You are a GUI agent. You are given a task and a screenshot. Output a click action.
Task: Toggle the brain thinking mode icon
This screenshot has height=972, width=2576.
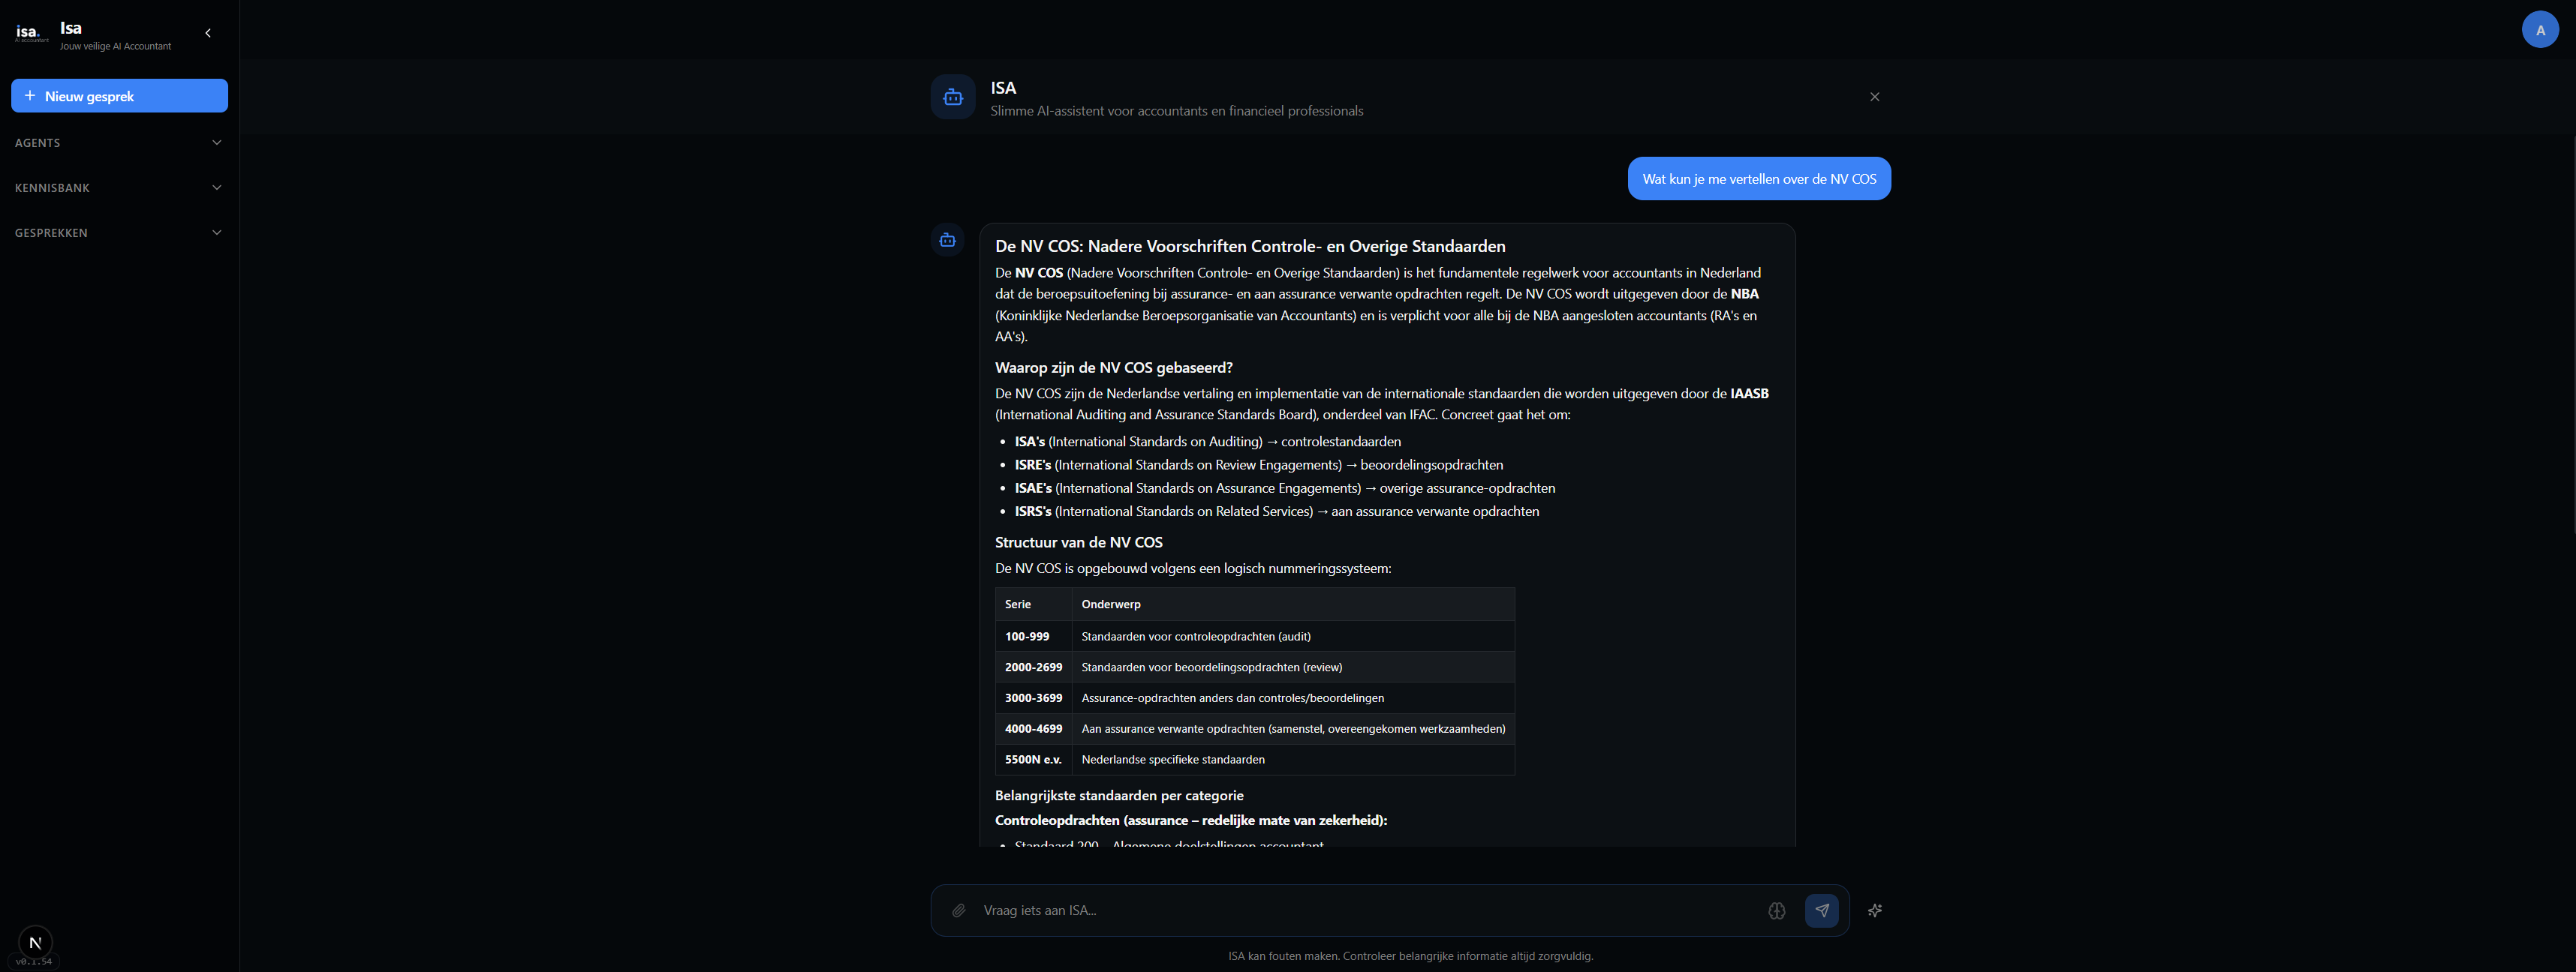pos(1776,910)
